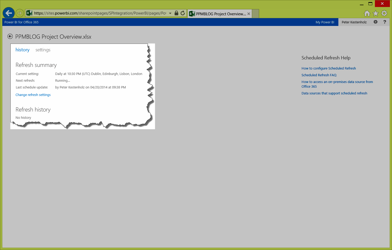392x250 pixels.
Task: Open the help question mark icon
Action: pyautogui.click(x=385, y=22)
